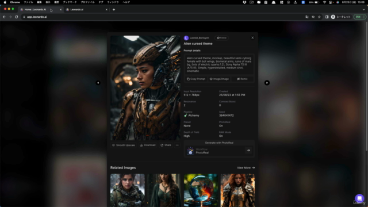Download the generated image
The image size is (368, 207).
148,145
